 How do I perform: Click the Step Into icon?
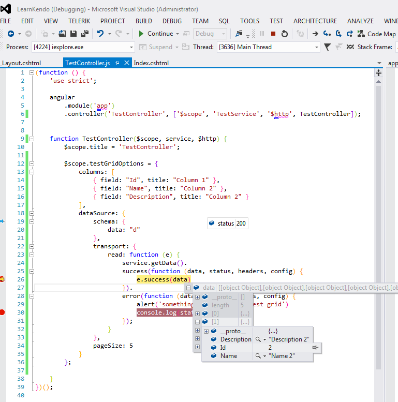pyautogui.click(x=327, y=34)
